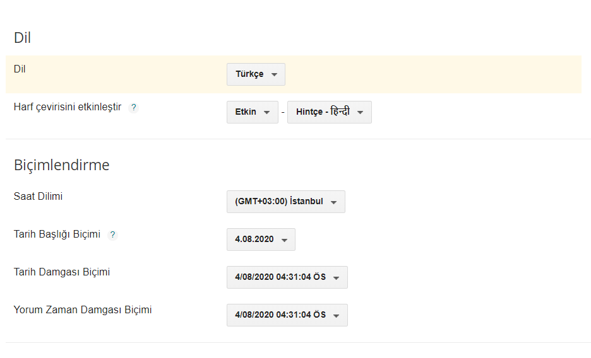Open the Tarih Başlığı Biçimi dropdown 4.08.2020
The height and width of the screenshot is (358, 591).
click(261, 240)
